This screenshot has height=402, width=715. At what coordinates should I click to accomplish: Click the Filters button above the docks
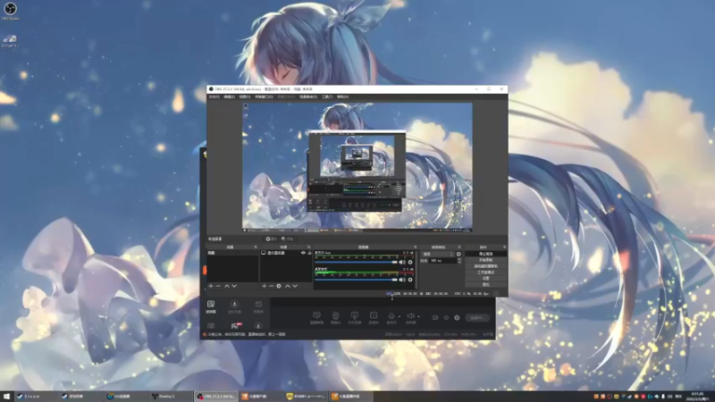coord(288,239)
